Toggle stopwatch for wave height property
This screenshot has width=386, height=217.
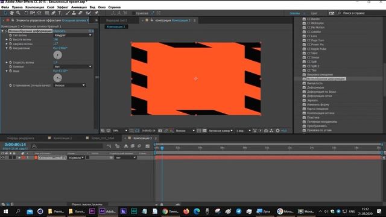coord(11,39)
